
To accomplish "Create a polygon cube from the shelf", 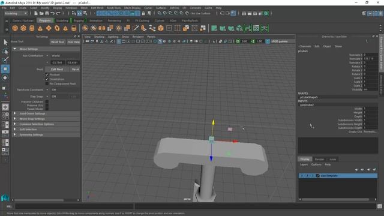I will 23,28.
